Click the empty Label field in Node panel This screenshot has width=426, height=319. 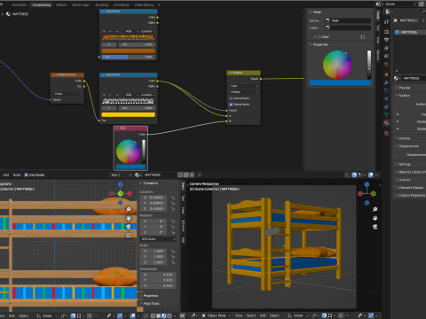point(348,27)
